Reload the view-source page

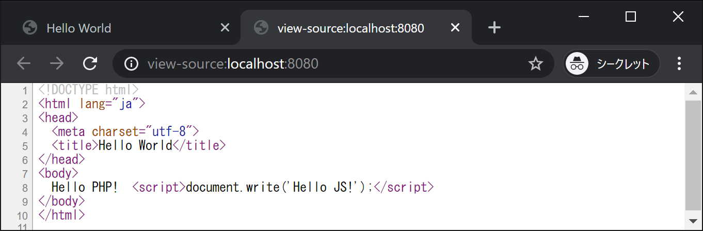coord(90,63)
